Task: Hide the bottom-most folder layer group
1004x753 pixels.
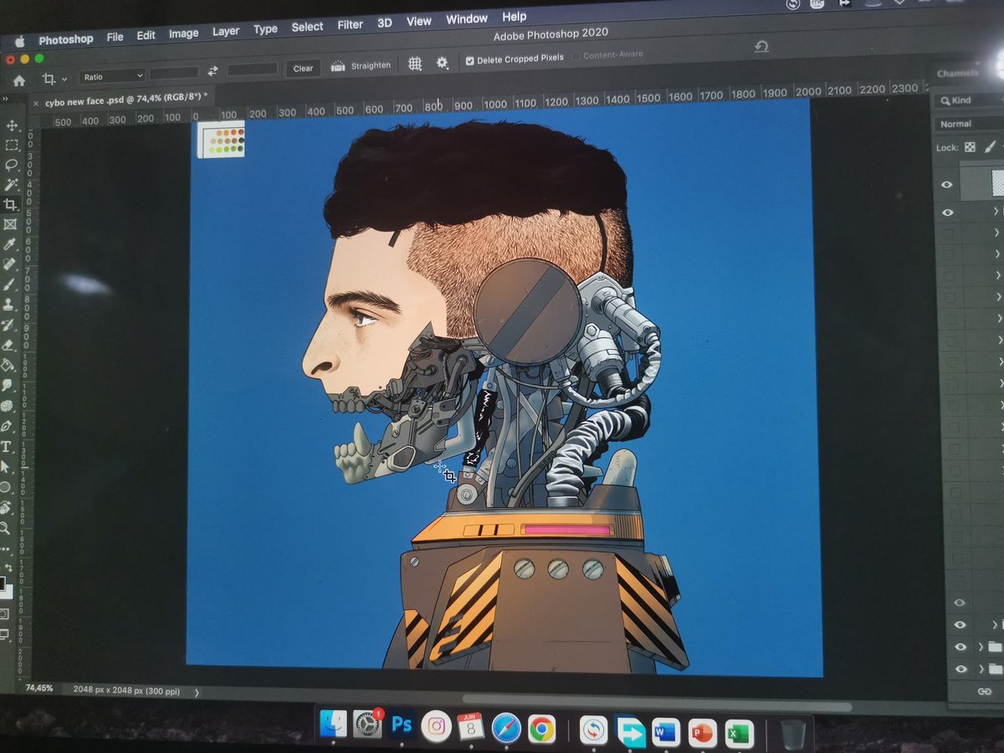Action: click(961, 669)
